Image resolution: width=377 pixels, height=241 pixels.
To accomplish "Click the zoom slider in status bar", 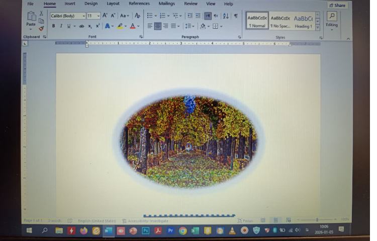I will click(317, 220).
